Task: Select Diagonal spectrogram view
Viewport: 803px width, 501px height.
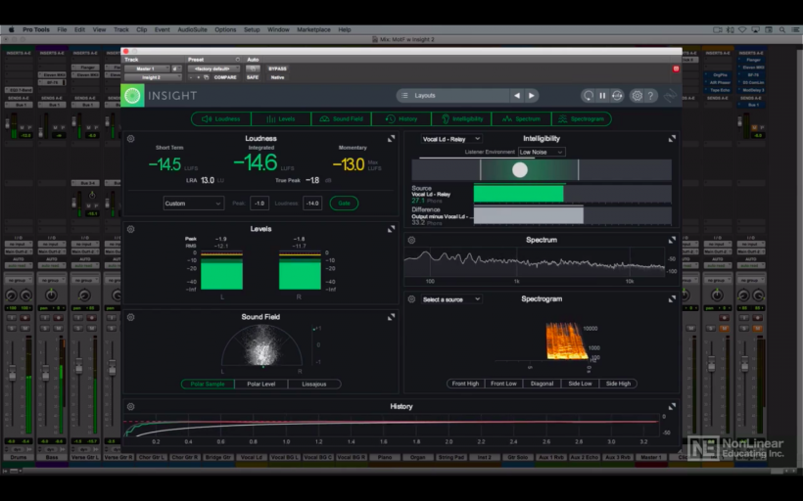Action: (542, 384)
